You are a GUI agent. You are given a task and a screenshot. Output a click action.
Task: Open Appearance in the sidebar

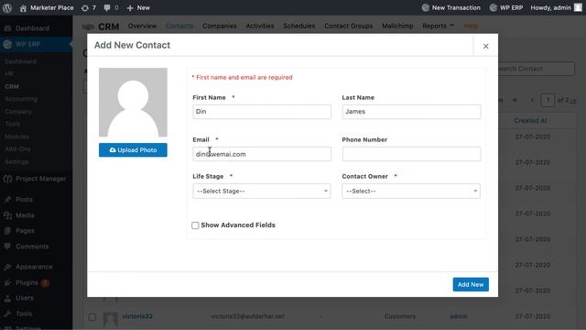tap(34, 267)
